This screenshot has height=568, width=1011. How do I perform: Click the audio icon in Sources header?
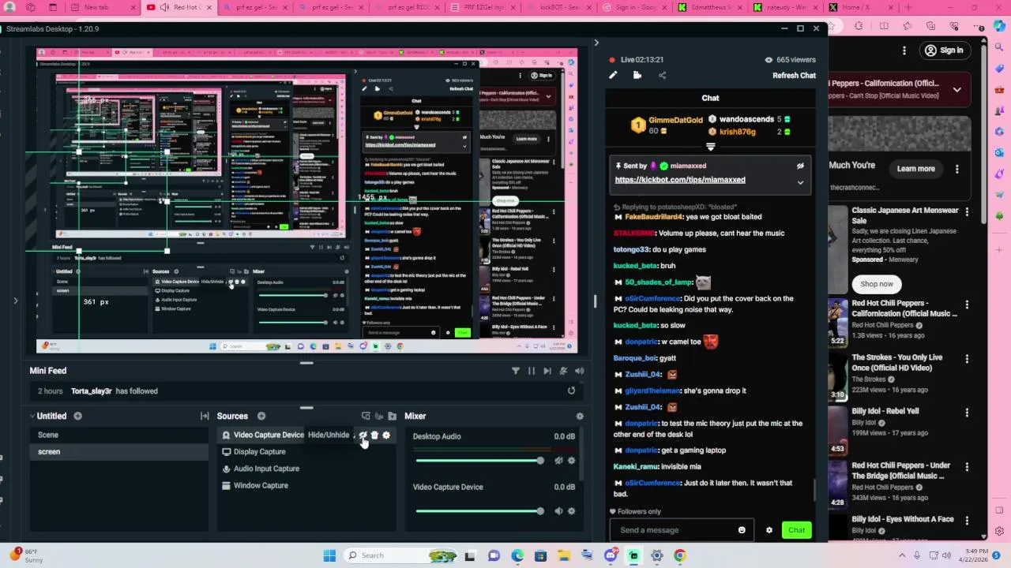point(379,416)
